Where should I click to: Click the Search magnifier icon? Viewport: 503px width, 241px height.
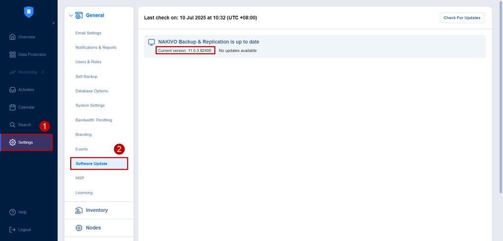pos(12,124)
